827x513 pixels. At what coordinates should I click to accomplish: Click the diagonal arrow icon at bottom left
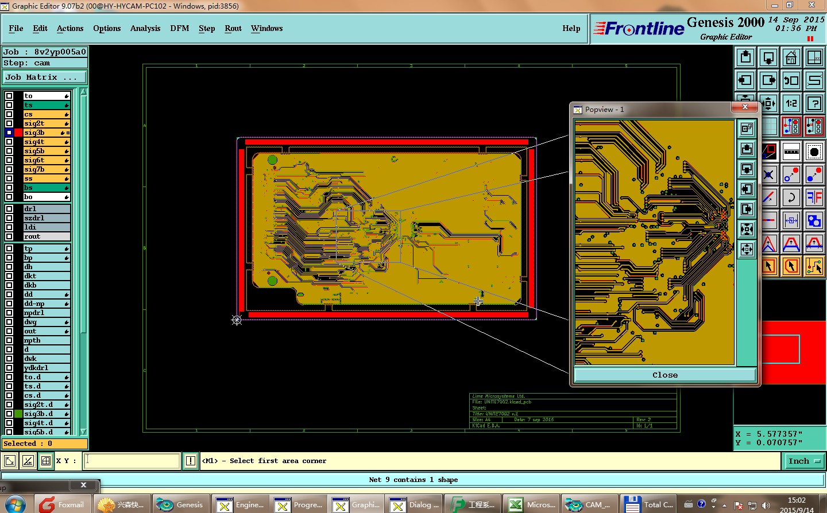10,461
